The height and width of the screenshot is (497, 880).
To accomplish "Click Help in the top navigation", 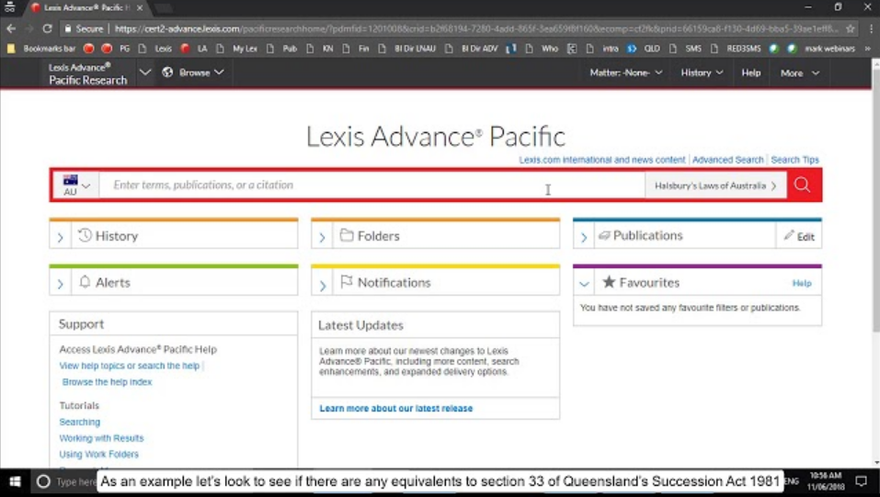I will tap(751, 73).
